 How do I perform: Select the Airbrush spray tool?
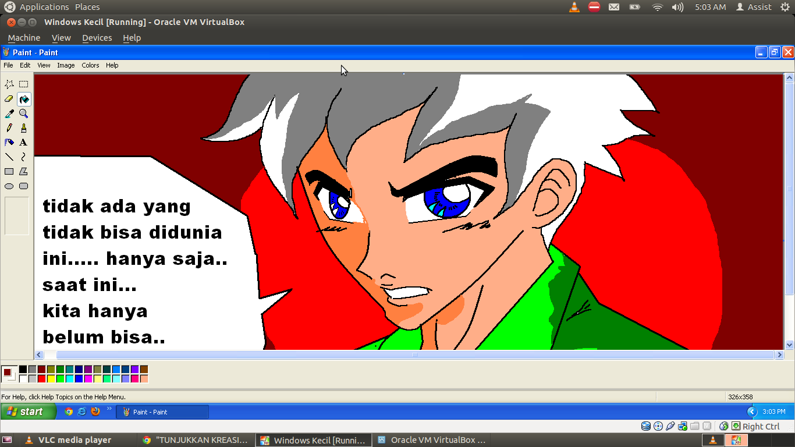pos(9,143)
